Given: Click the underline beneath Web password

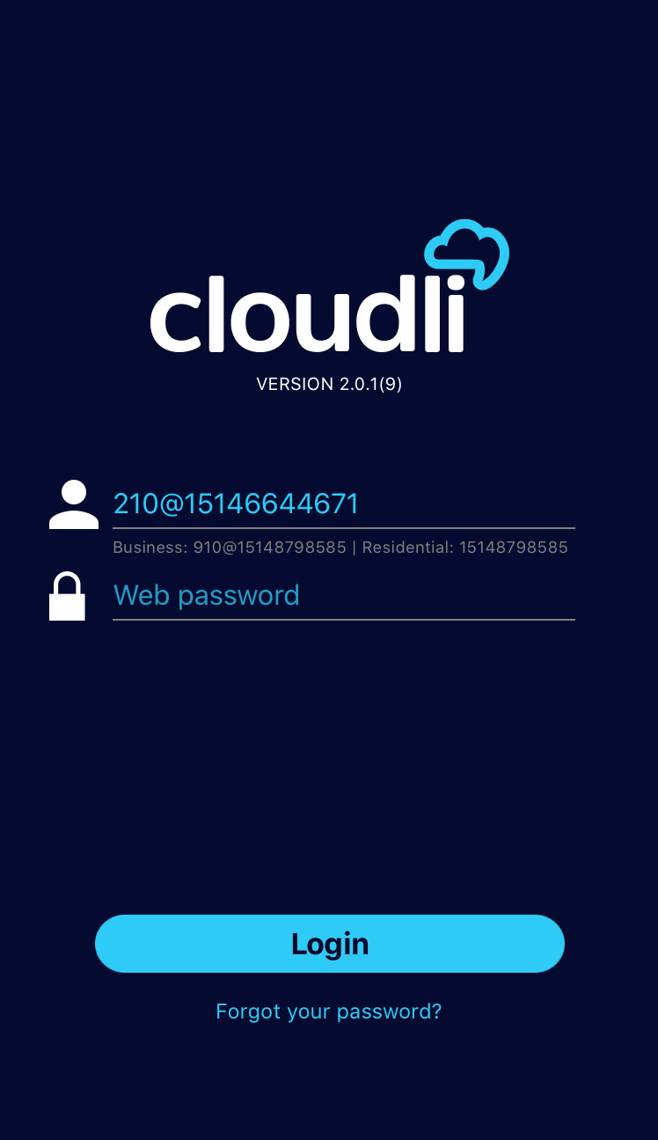Looking at the screenshot, I should (x=344, y=620).
